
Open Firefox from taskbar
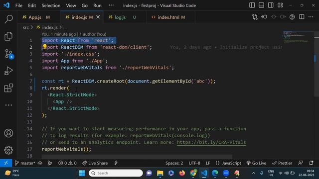[x=182, y=173]
